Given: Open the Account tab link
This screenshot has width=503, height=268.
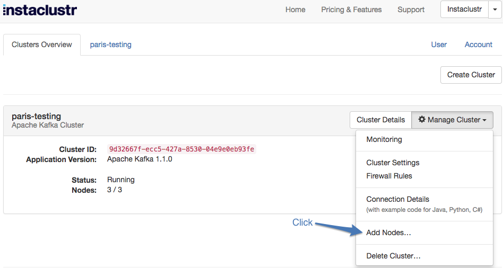Looking at the screenshot, I should point(478,44).
